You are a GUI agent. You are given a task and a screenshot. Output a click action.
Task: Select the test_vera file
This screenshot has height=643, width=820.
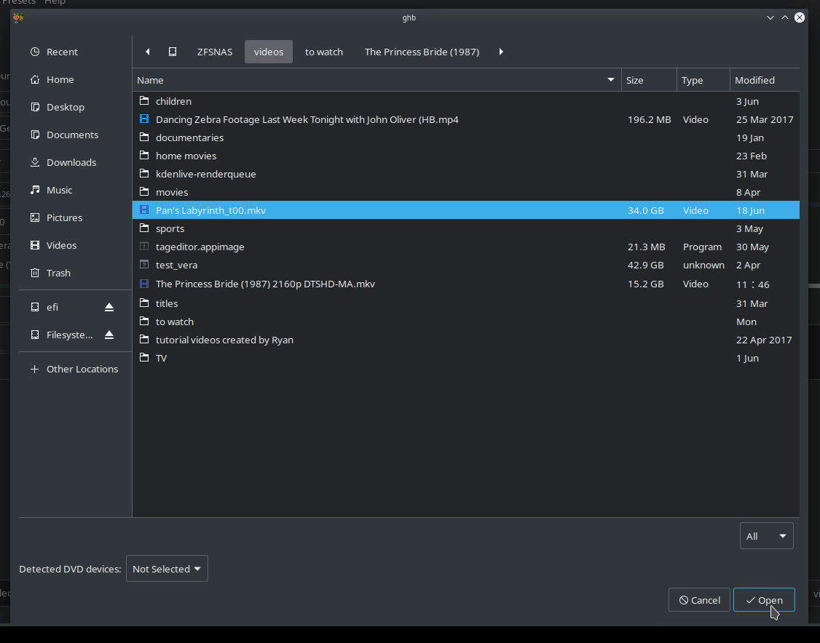point(466,265)
